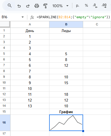The height and width of the screenshot is (136, 111).
Task: Select column B header
Action: point(66,24)
